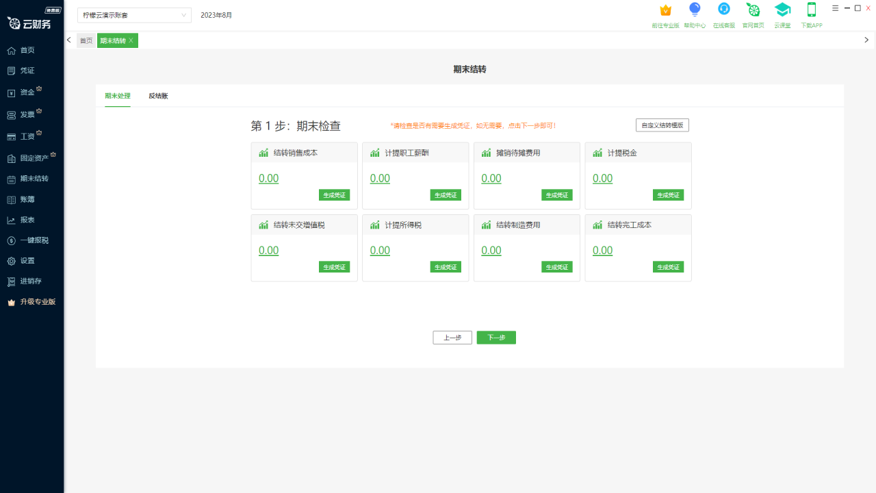Switch to the 首页 tab
The width and height of the screenshot is (876, 493).
[x=86, y=41]
